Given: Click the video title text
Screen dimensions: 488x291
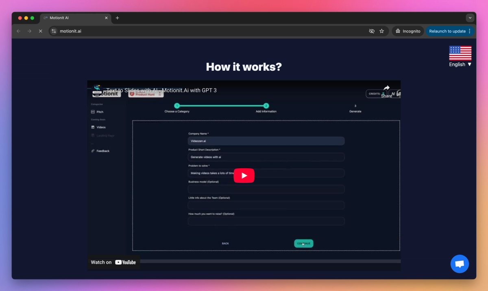Looking at the screenshot, I should point(161,90).
